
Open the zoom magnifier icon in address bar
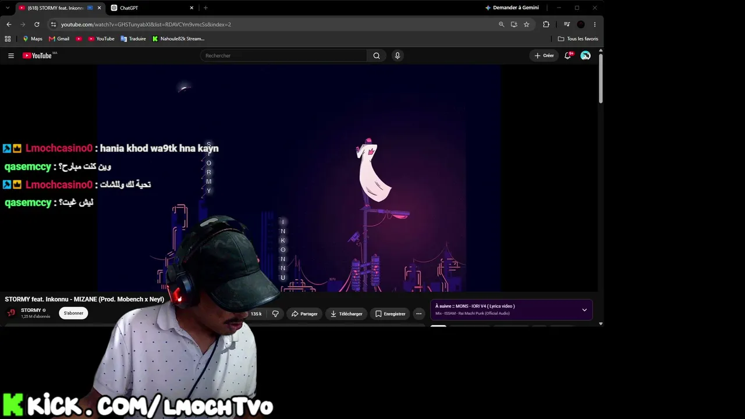(x=501, y=24)
